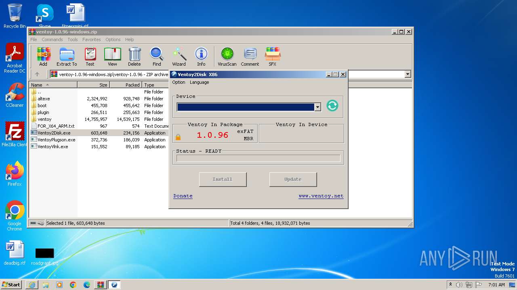Image resolution: width=517 pixels, height=290 pixels.
Task: Click the Ventoy2Disk taskbar button
Action: [x=114, y=285]
